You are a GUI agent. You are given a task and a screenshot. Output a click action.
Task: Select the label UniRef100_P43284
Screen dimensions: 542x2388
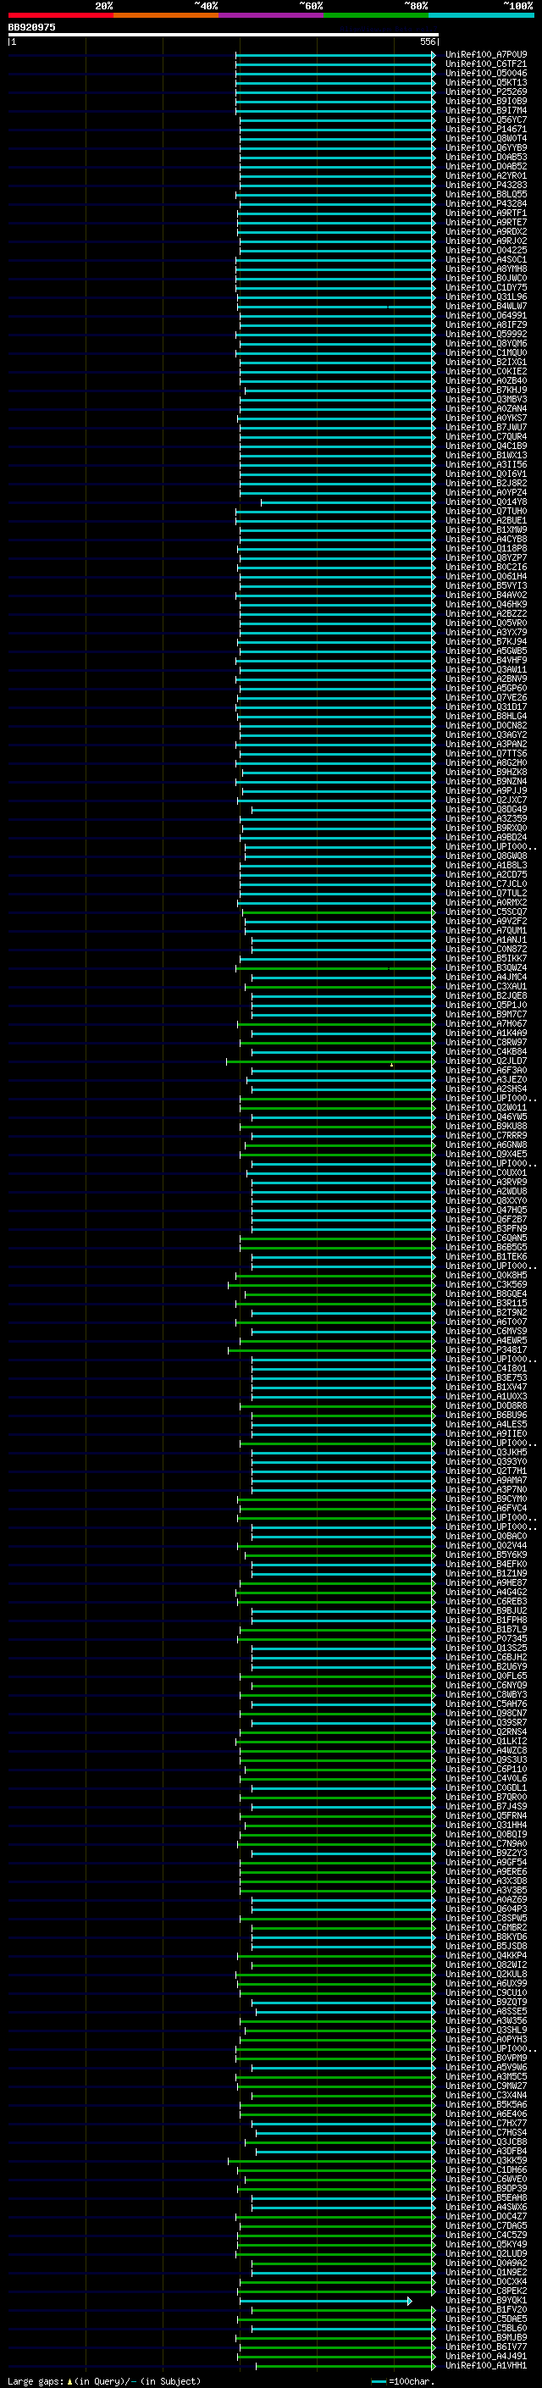tap(486, 204)
